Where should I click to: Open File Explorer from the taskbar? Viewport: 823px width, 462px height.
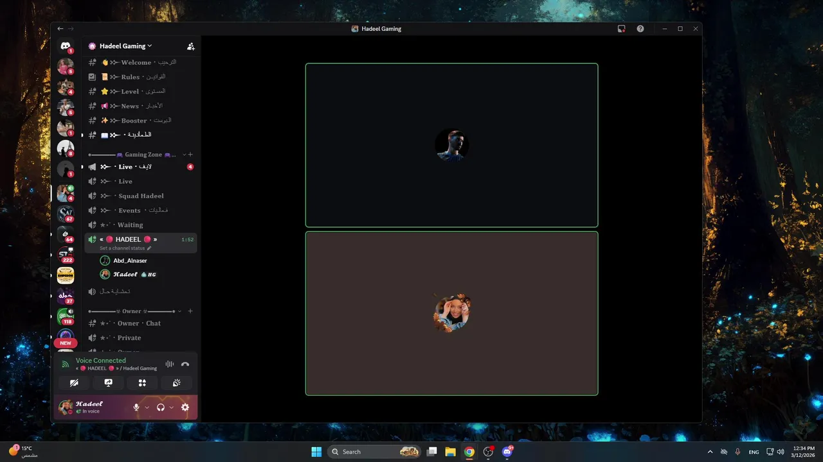(x=451, y=452)
